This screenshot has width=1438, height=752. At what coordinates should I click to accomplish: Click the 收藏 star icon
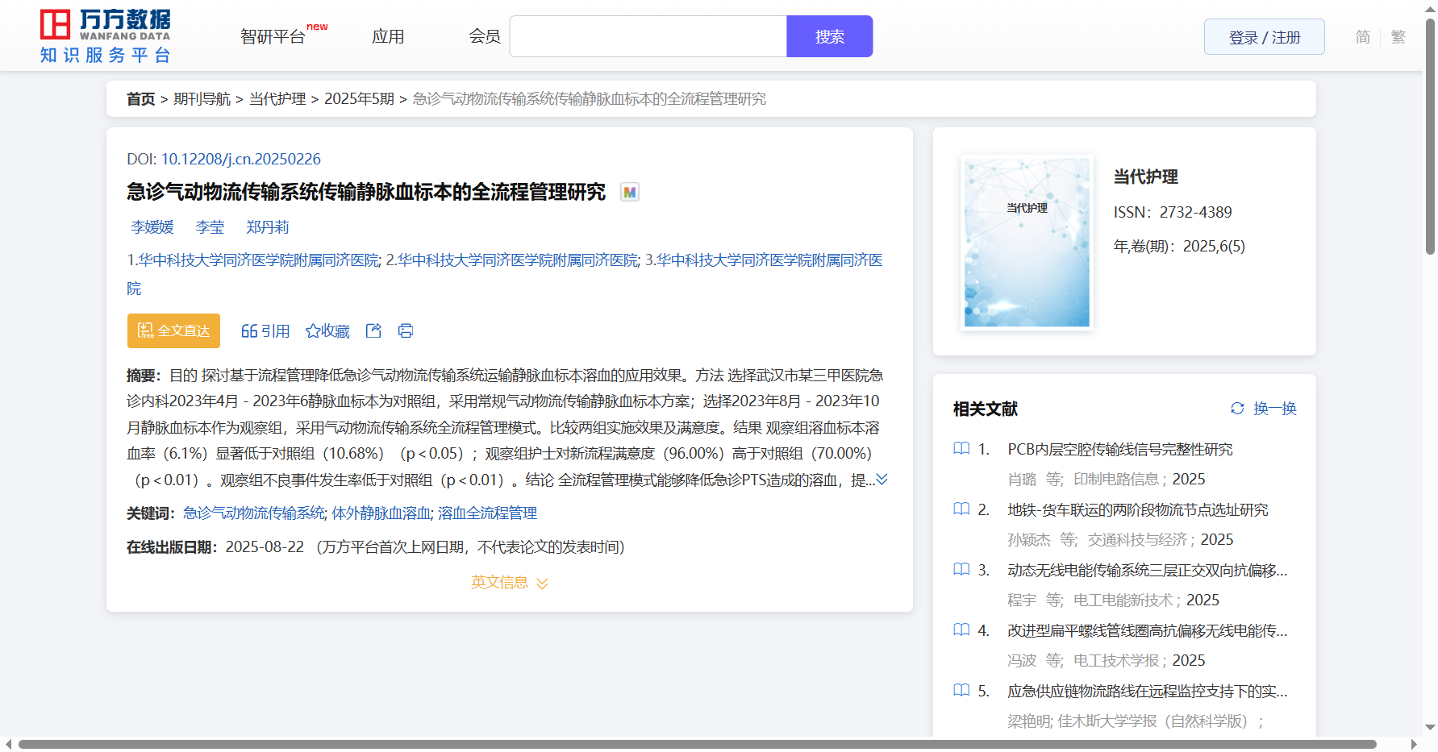pyautogui.click(x=313, y=331)
